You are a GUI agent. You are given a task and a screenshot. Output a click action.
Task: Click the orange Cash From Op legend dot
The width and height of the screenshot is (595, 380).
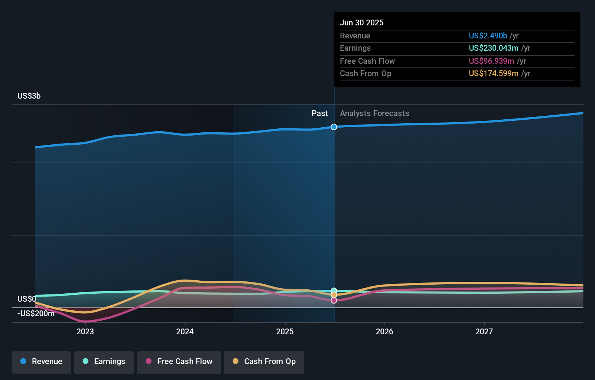coord(236,362)
